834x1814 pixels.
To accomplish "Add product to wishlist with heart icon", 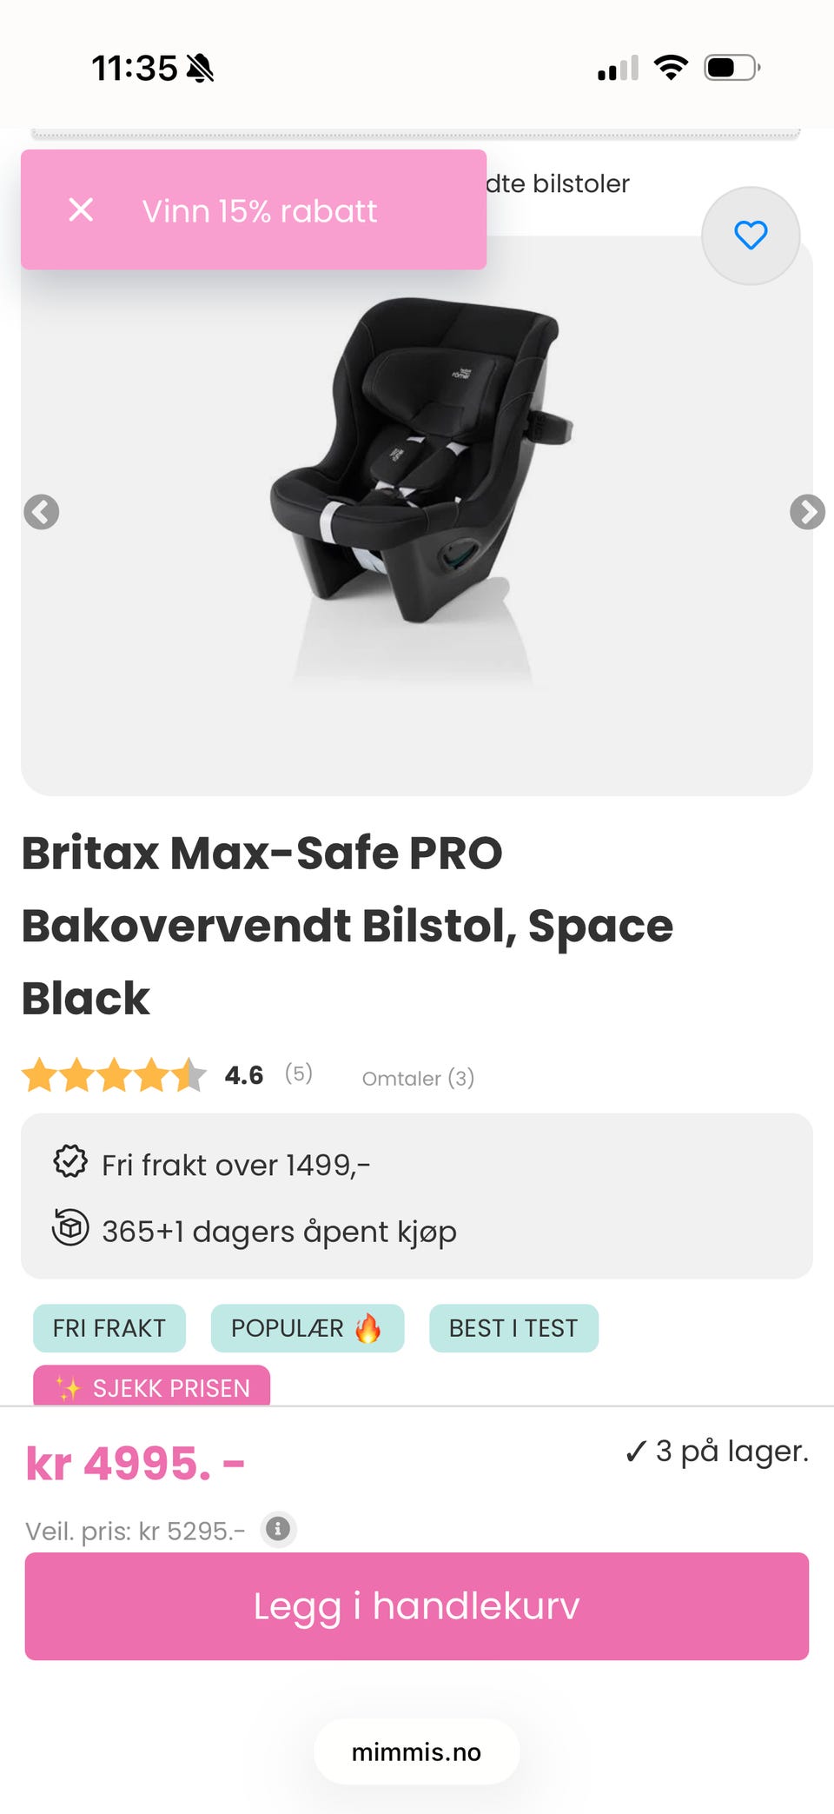I will pos(751,236).
